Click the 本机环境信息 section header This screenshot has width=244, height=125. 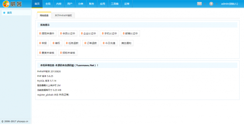coord(137,65)
